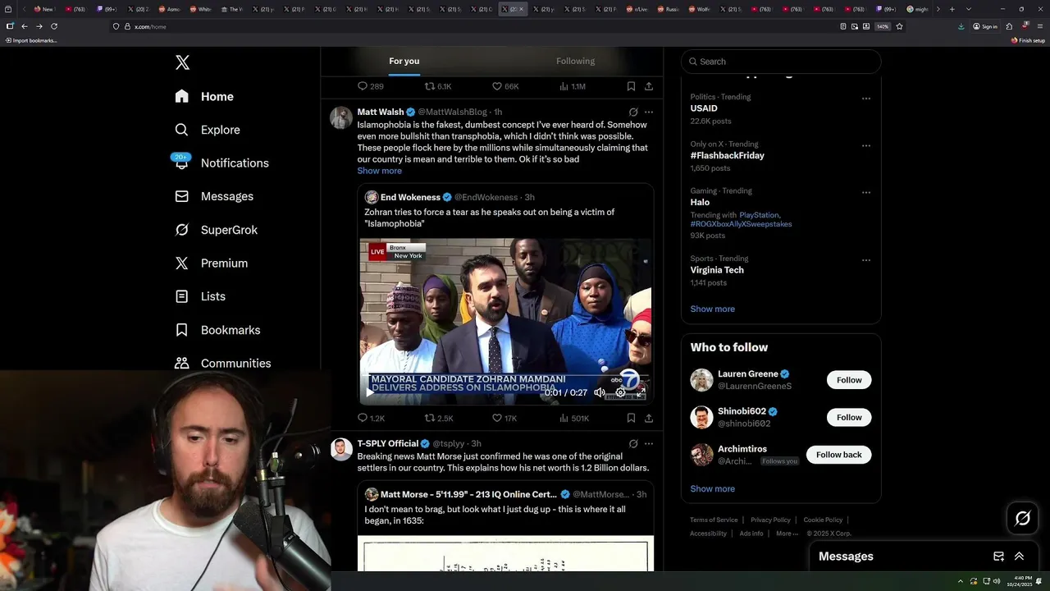The image size is (1050, 591).
Task: Share the Matt Walsh post
Action: pyautogui.click(x=649, y=418)
